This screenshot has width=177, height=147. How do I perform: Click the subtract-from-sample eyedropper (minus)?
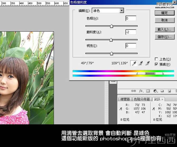pos(148,63)
